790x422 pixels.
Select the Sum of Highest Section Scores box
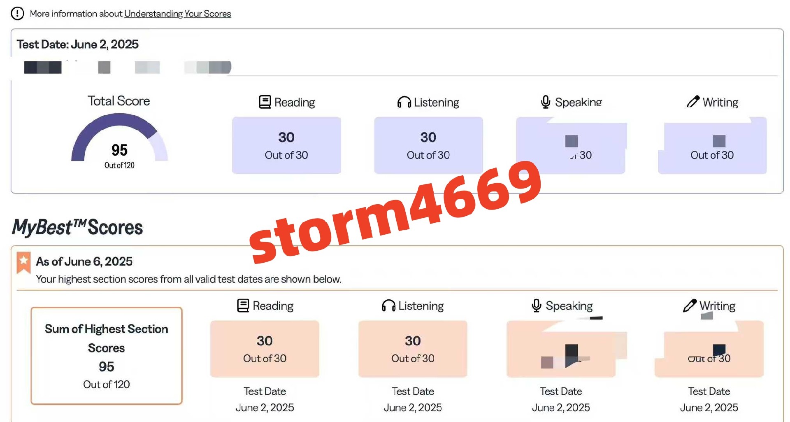(107, 356)
